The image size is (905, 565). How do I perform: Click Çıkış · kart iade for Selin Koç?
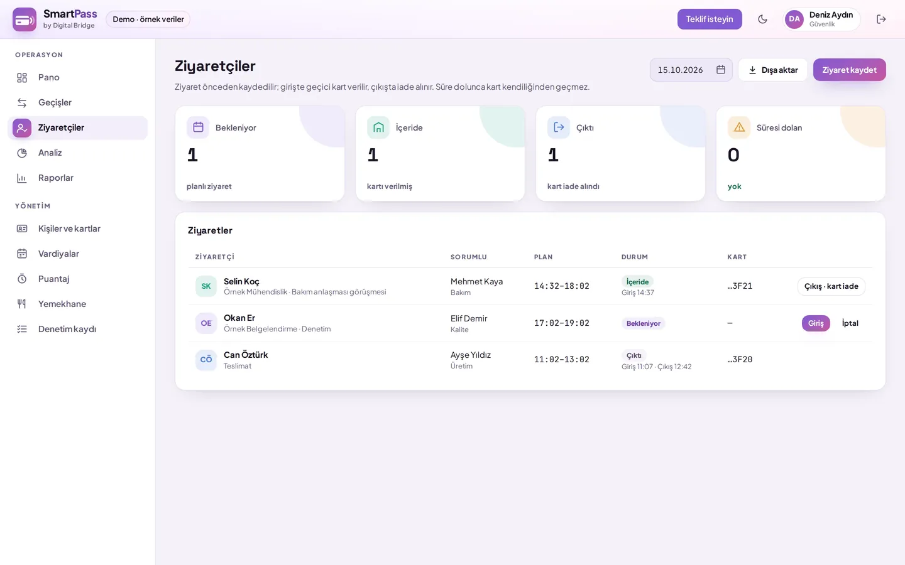click(831, 286)
